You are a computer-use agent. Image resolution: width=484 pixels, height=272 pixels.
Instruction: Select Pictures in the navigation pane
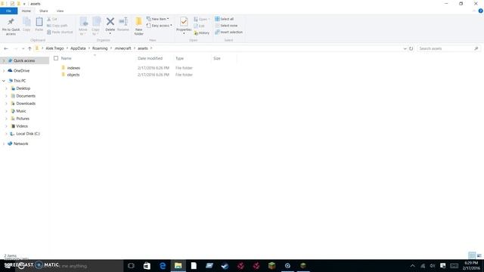[x=23, y=119]
